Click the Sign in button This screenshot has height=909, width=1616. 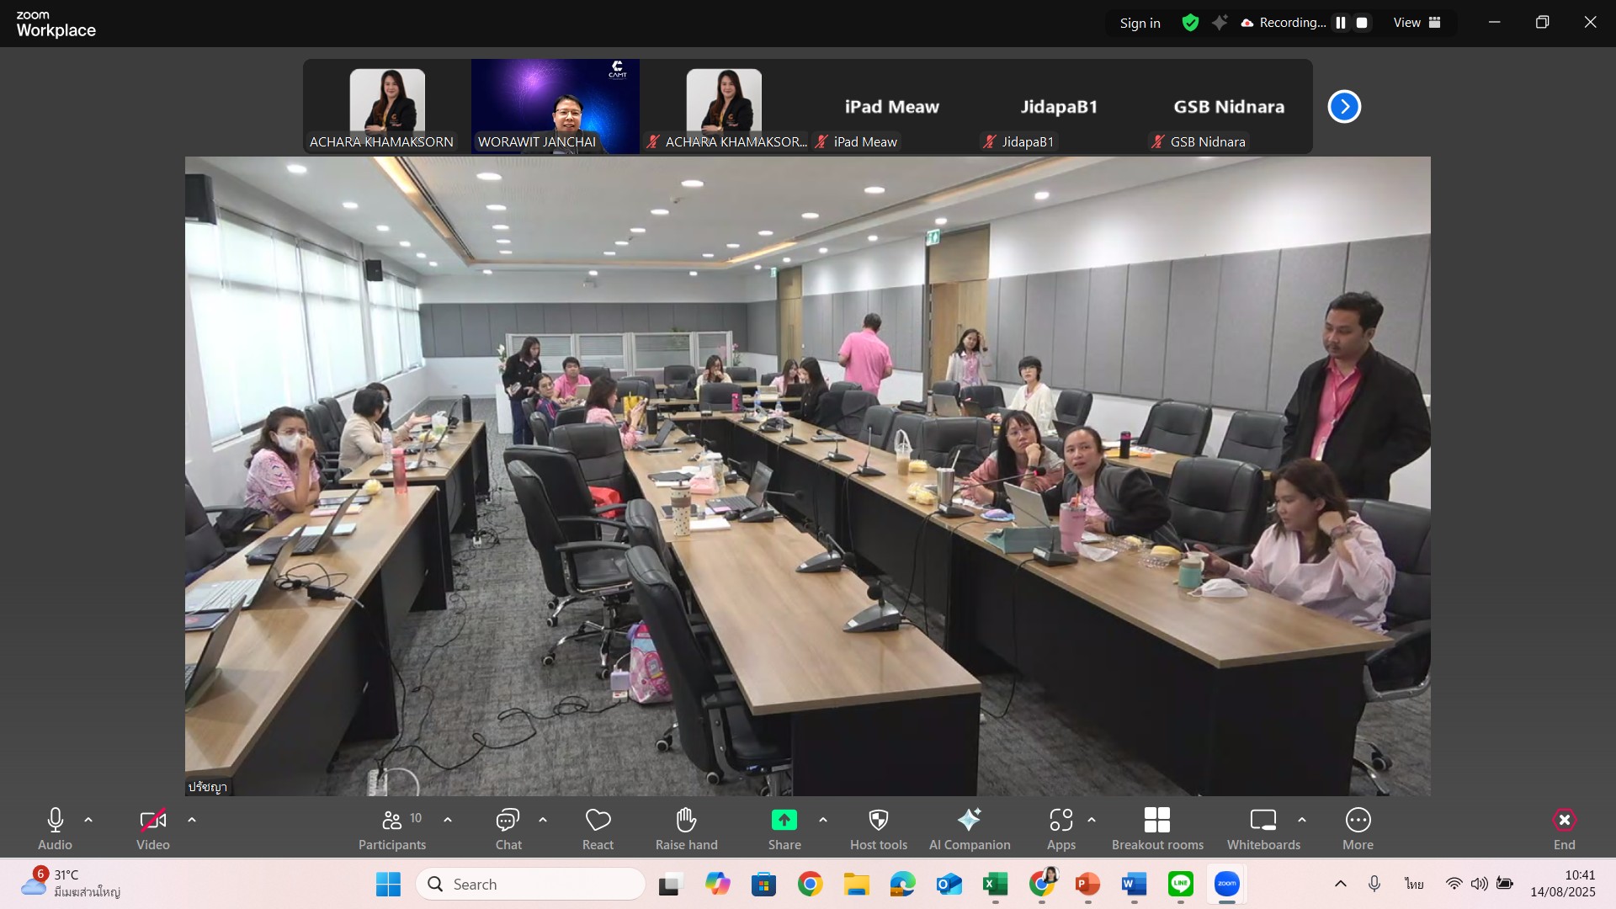(x=1140, y=23)
